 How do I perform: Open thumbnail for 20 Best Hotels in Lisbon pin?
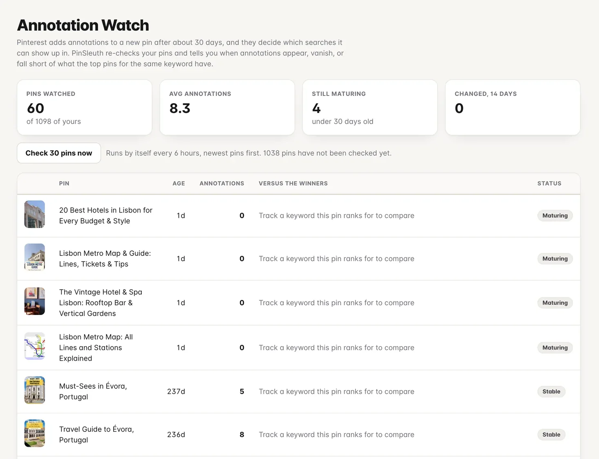35,214
